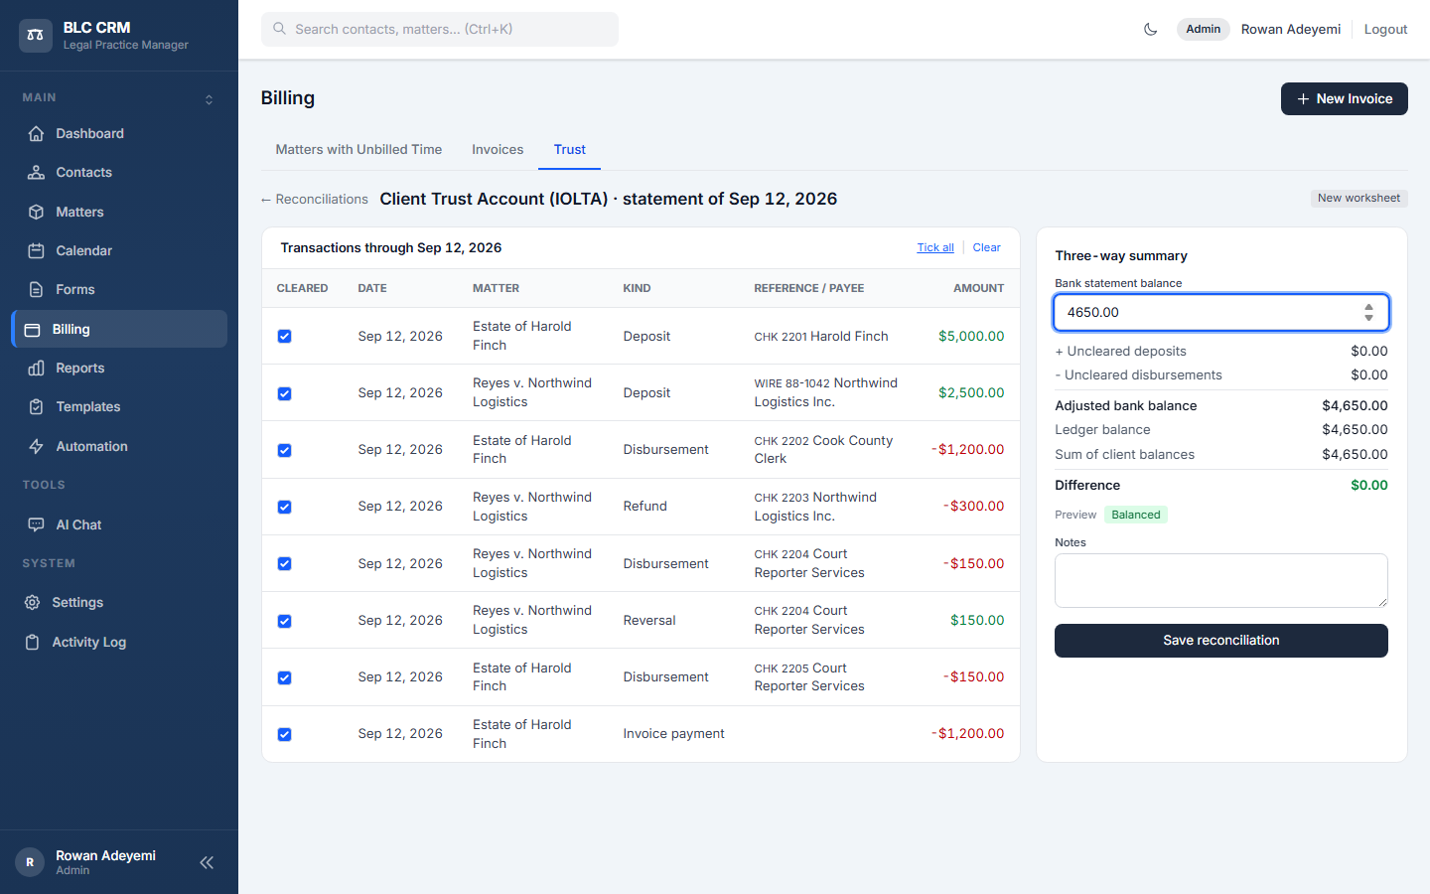Untick cleared for the Reversal row
The image size is (1430, 894).
tap(284, 621)
